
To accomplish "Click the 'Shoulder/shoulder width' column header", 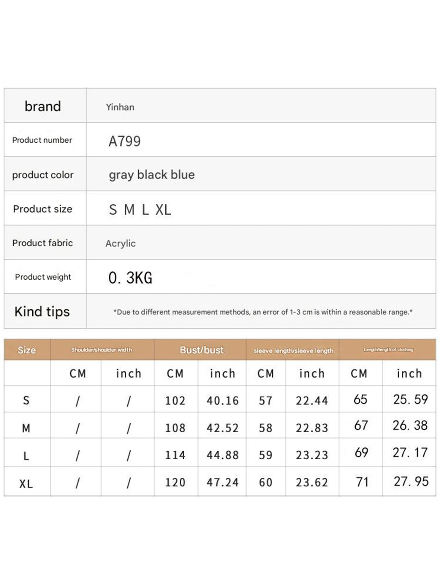I will point(102,350).
